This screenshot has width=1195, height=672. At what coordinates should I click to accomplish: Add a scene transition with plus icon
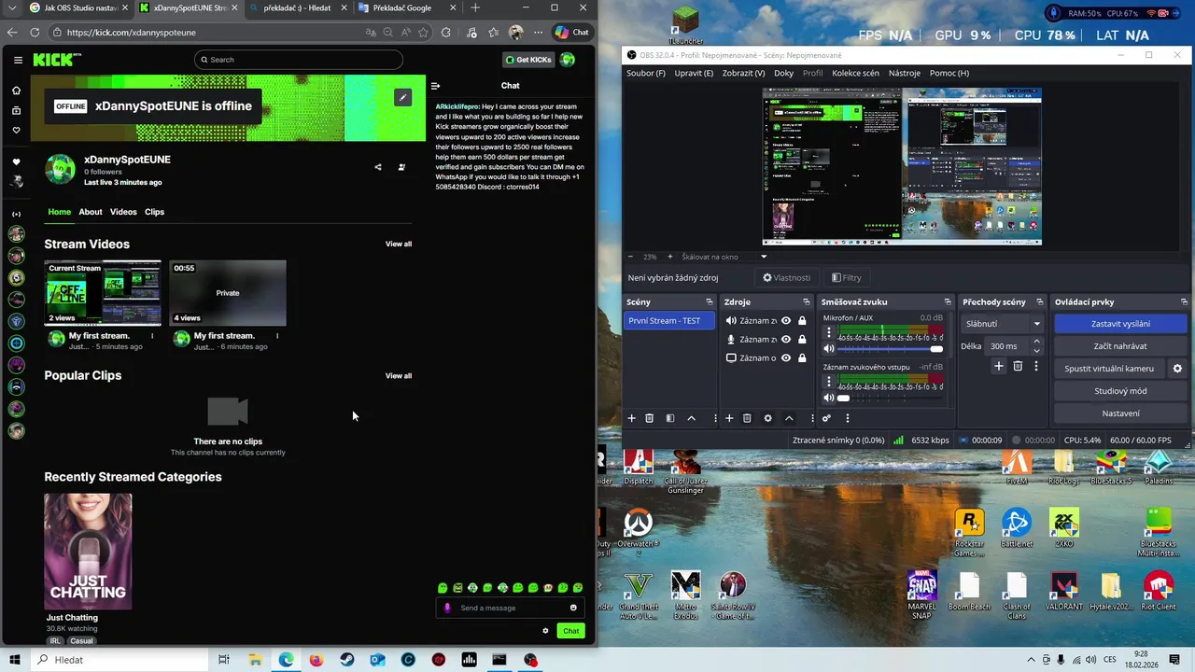998,367
